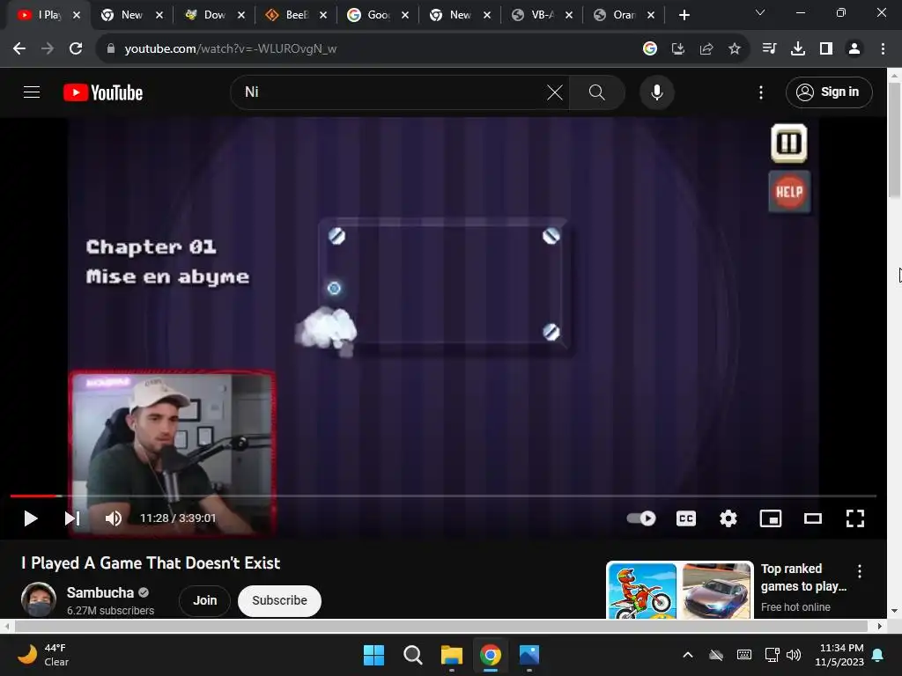Switch to the VB-A tab
902x676 pixels.
(543, 15)
